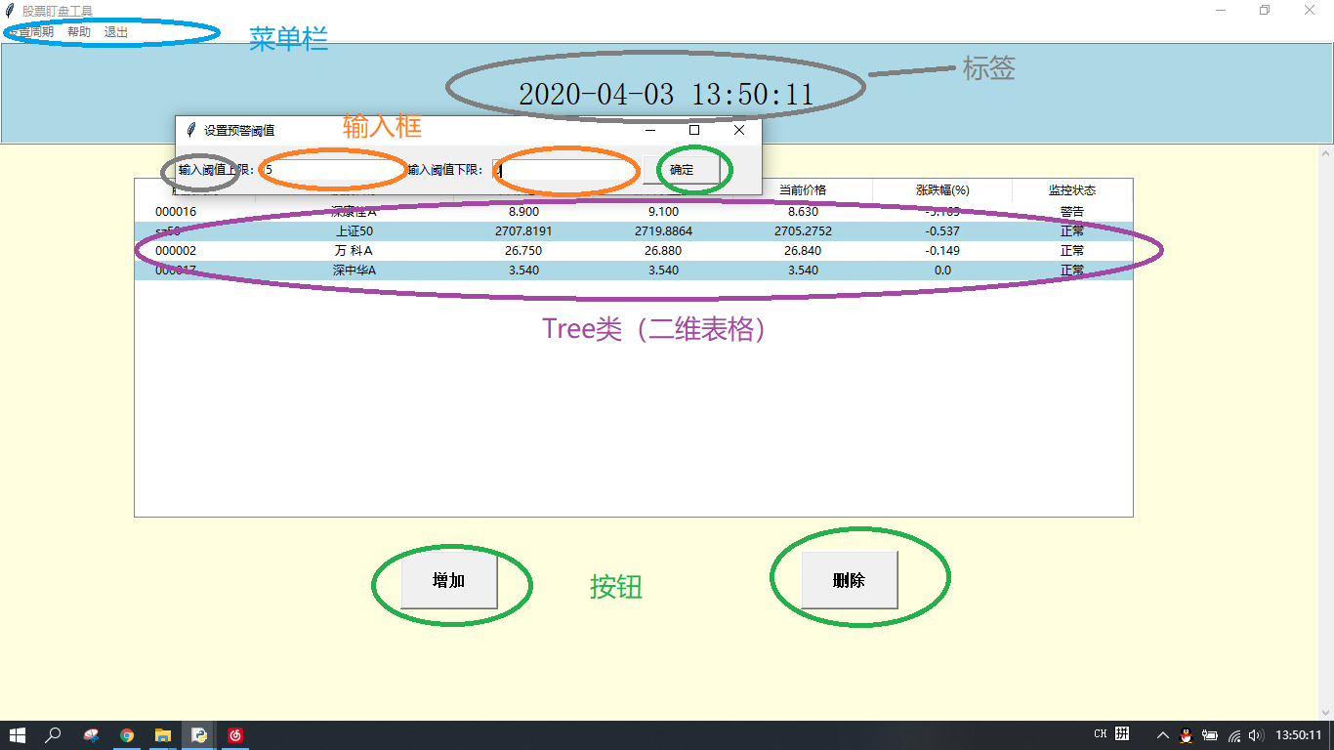Open the mushroom app taskbar icon
This screenshot has height=750, width=1334.
point(91,735)
